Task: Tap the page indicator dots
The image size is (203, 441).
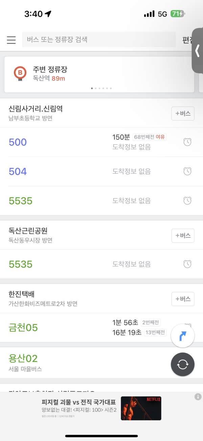Action: tap(101, 88)
